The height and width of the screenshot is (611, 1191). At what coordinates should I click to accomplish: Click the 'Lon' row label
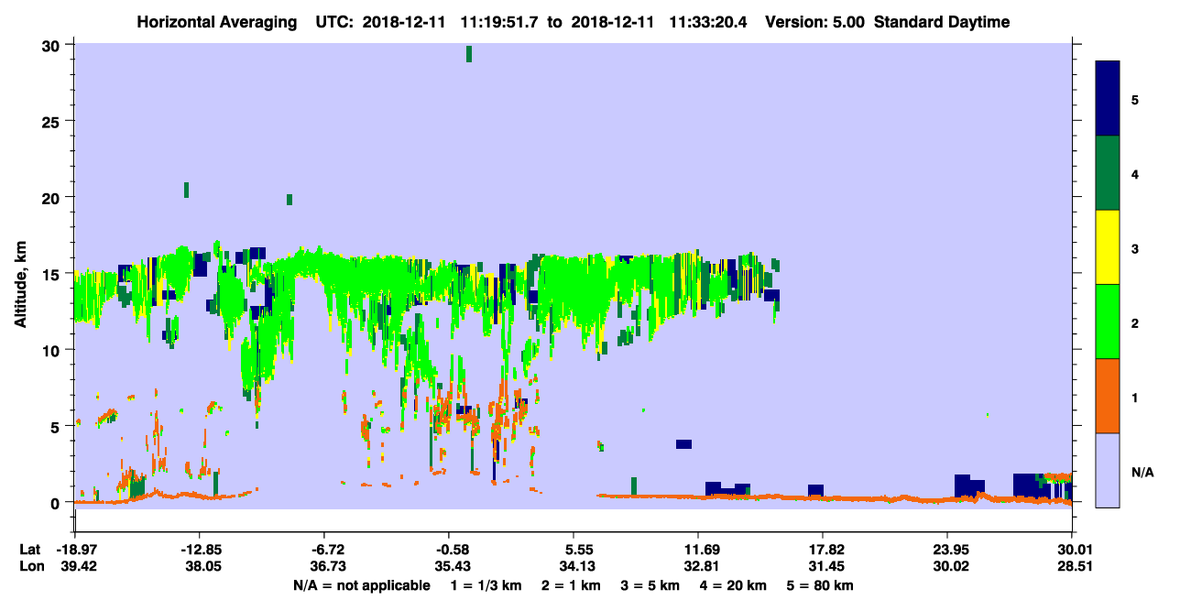31,567
